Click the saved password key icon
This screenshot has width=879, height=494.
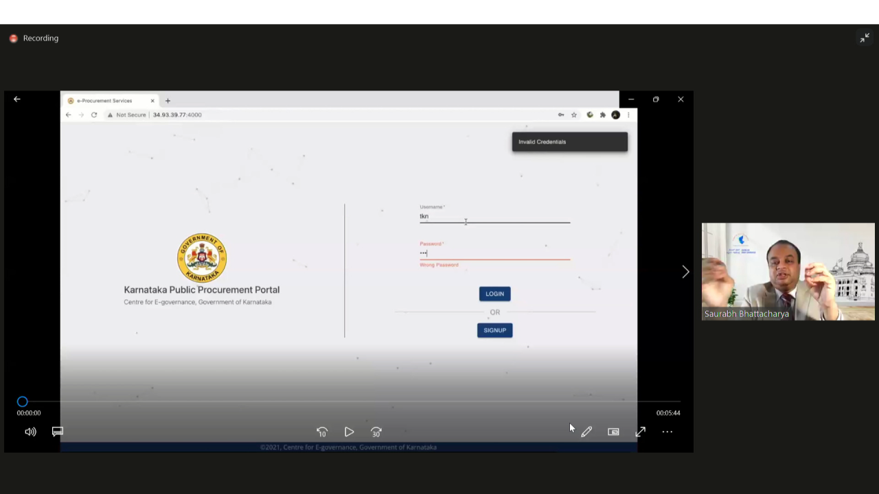[561, 115]
